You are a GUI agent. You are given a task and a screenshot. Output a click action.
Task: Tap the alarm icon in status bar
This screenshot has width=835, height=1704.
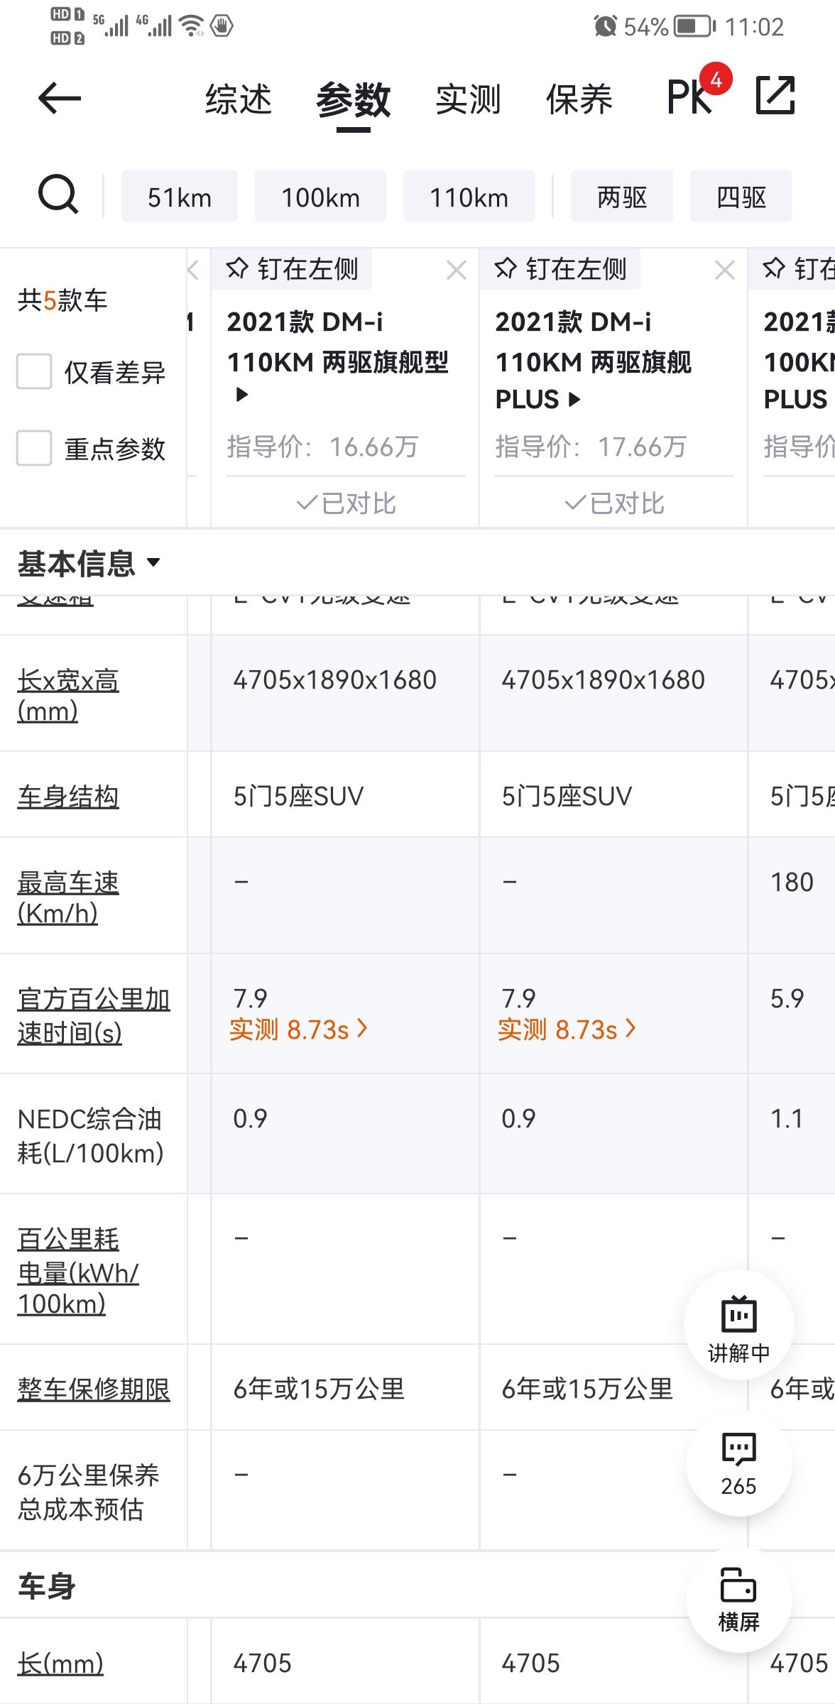point(605,26)
